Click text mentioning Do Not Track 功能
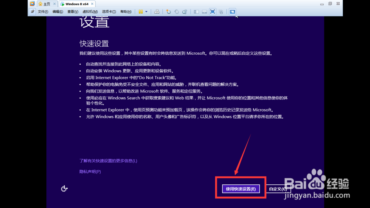Viewport: 370px width, 208px height. pos(132,78)
